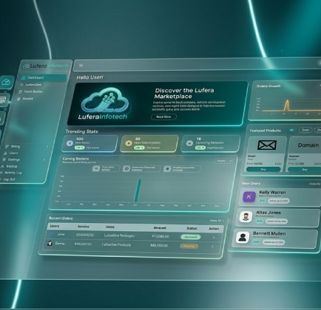Click the 'Recent Orders' heading

[61, 218]
